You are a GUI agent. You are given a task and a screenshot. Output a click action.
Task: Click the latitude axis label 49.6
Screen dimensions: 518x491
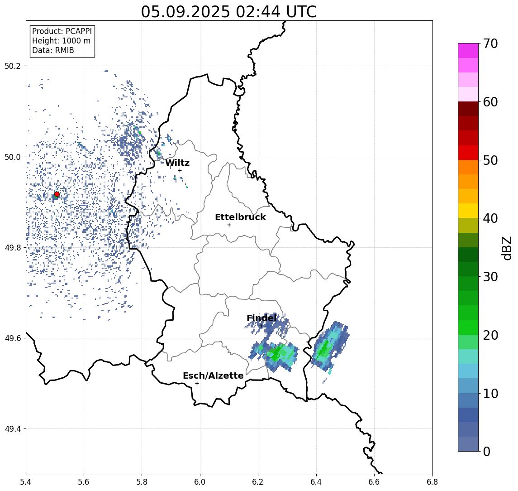click(x=12, y=338)
